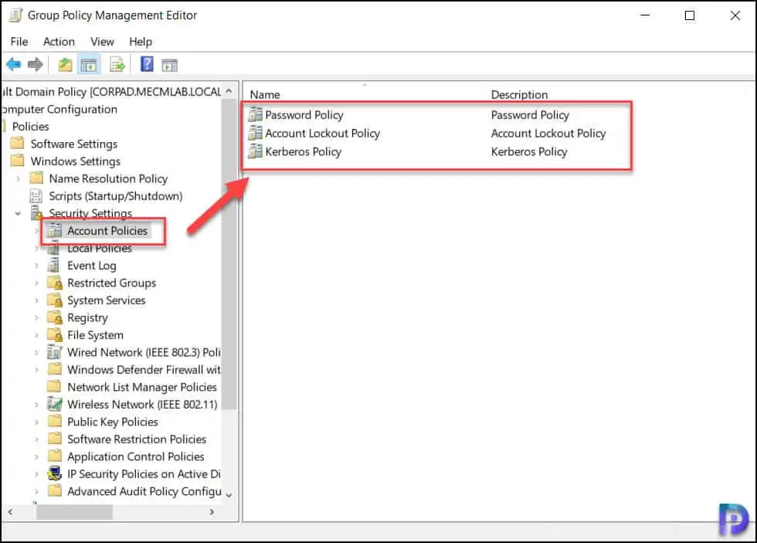Open the Help menu
The width and height of the screenshot is (757, 543).
[141, 42]
